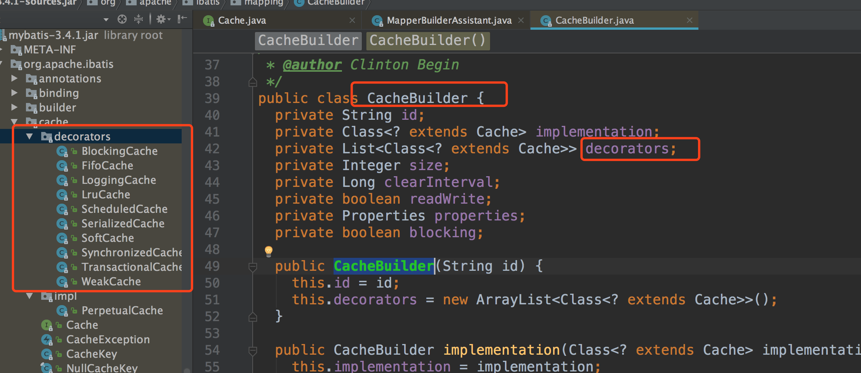
Task: Click the 'blocking' field on line 47
Action: 443,233
